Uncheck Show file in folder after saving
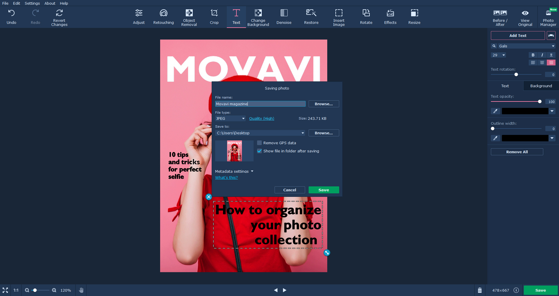559x296 pixels. pyautogui.click(x=259, y=151)
